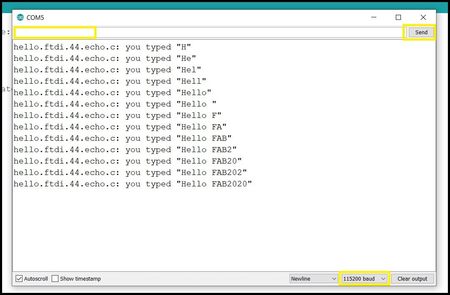Click the output line ending with "Hello FA"
Screen dimensions: 450x295
(120, 127)
